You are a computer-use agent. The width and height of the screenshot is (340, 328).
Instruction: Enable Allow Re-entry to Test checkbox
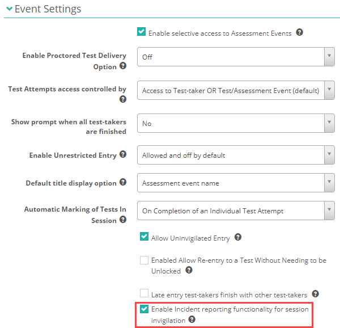[x=144, y=260]
